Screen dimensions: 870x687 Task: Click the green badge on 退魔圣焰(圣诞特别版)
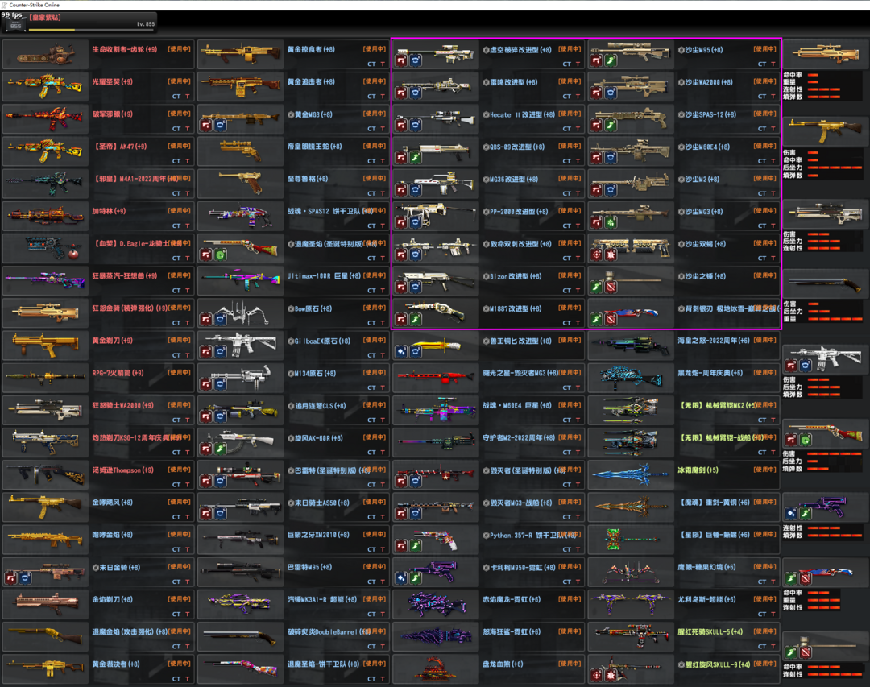[x=220, y=255]
